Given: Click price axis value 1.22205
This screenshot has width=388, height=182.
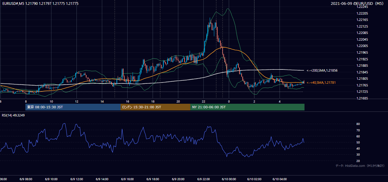Looking at the screenshot, I should click(x=362, y=13).
